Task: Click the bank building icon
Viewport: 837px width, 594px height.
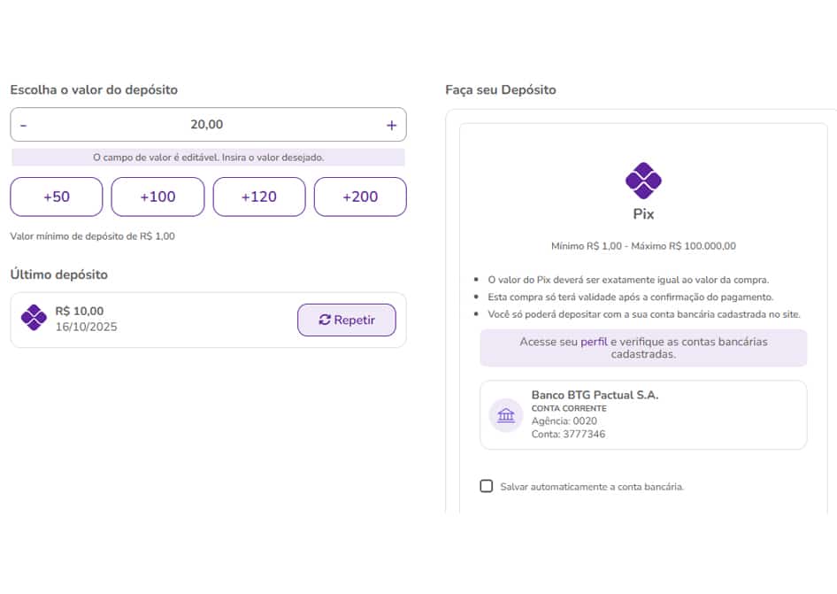Action: click(x=506, y=415)
